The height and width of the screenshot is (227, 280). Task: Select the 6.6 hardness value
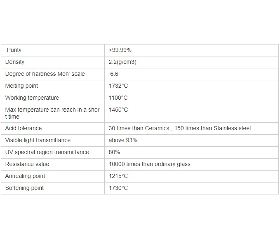point(114,74)
